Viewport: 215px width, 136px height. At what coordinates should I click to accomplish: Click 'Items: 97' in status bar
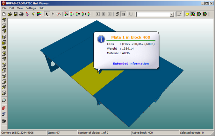tap(54, 133)
